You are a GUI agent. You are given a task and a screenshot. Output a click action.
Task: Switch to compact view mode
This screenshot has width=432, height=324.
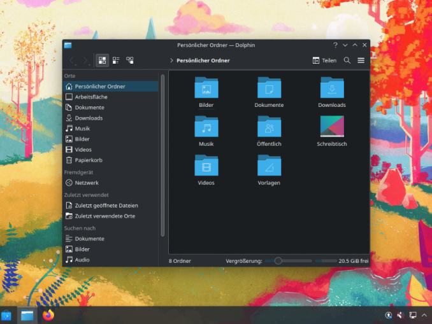point(116,60)
